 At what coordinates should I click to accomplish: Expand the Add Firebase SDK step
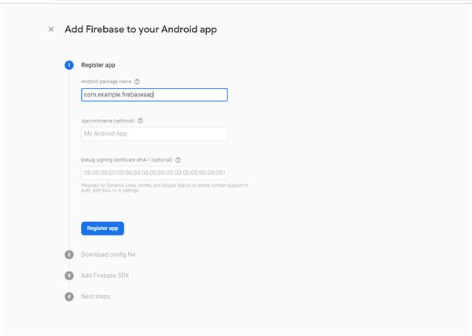(x=107, y=276)
